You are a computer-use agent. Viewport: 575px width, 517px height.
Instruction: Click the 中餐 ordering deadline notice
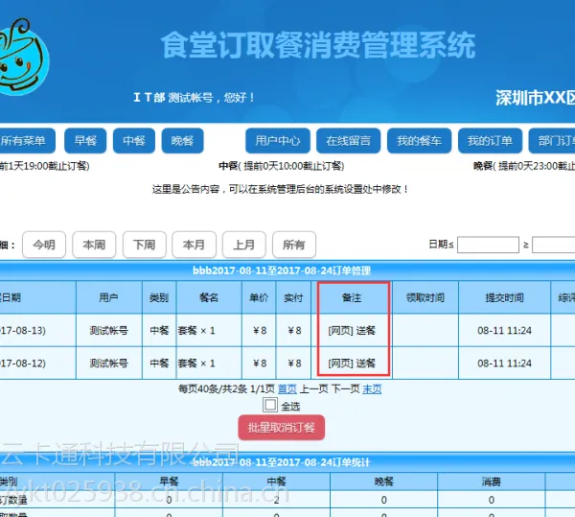[282, 166]
